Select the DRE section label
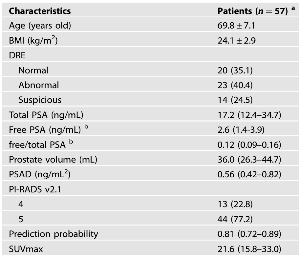This screenshot has height=256, width=300. (17, 55)
